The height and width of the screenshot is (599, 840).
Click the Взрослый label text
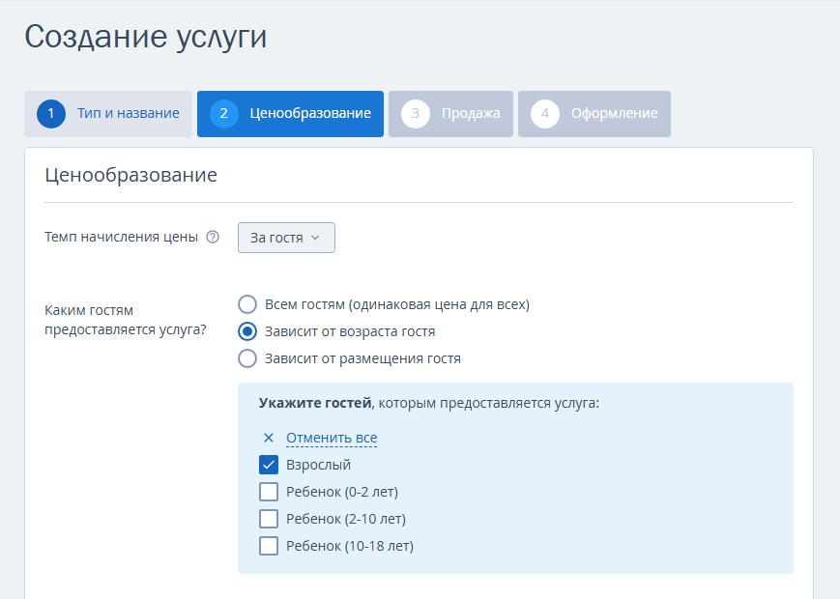pos(318,465)
